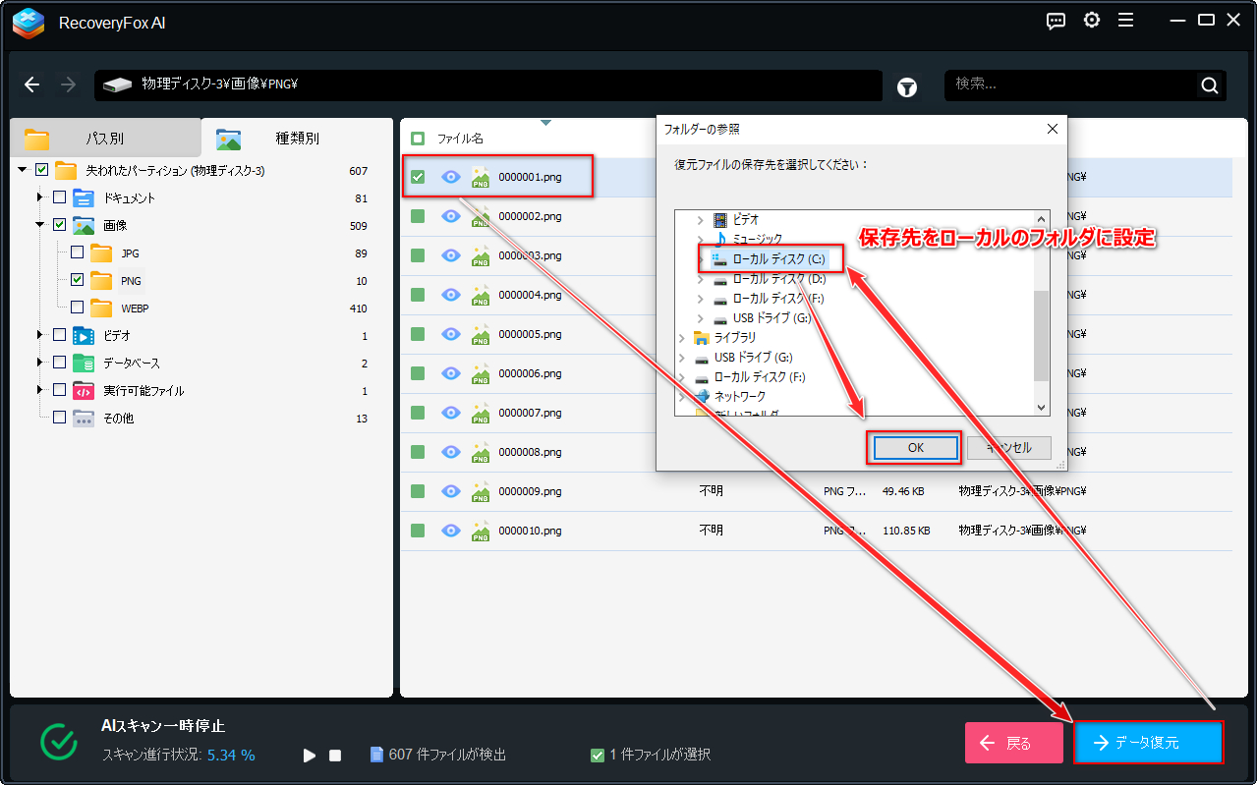Preview 0000002.png with its eye icon
The width and height of the screenshot is (1257, 785).
pos(451,216)
